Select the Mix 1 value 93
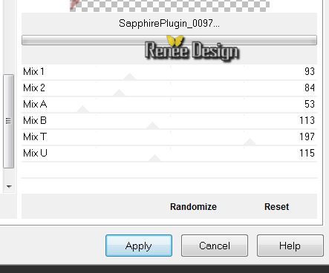 pyautogui.click(x=310, y=71)
